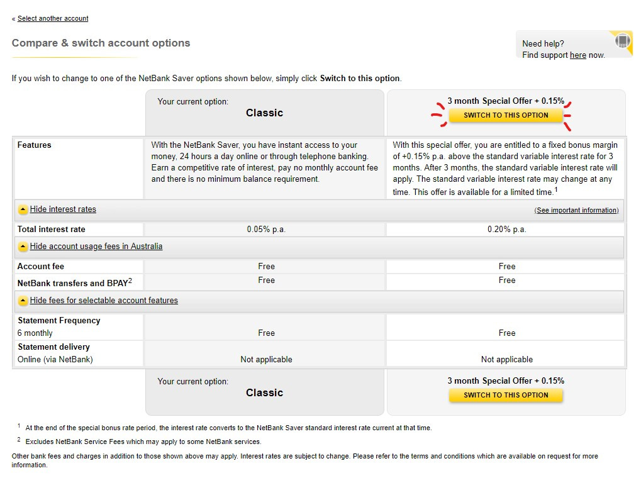The image size is (641, 478).
Task: Collapse account usage fees arrow icon
Action: coord(23,247)
